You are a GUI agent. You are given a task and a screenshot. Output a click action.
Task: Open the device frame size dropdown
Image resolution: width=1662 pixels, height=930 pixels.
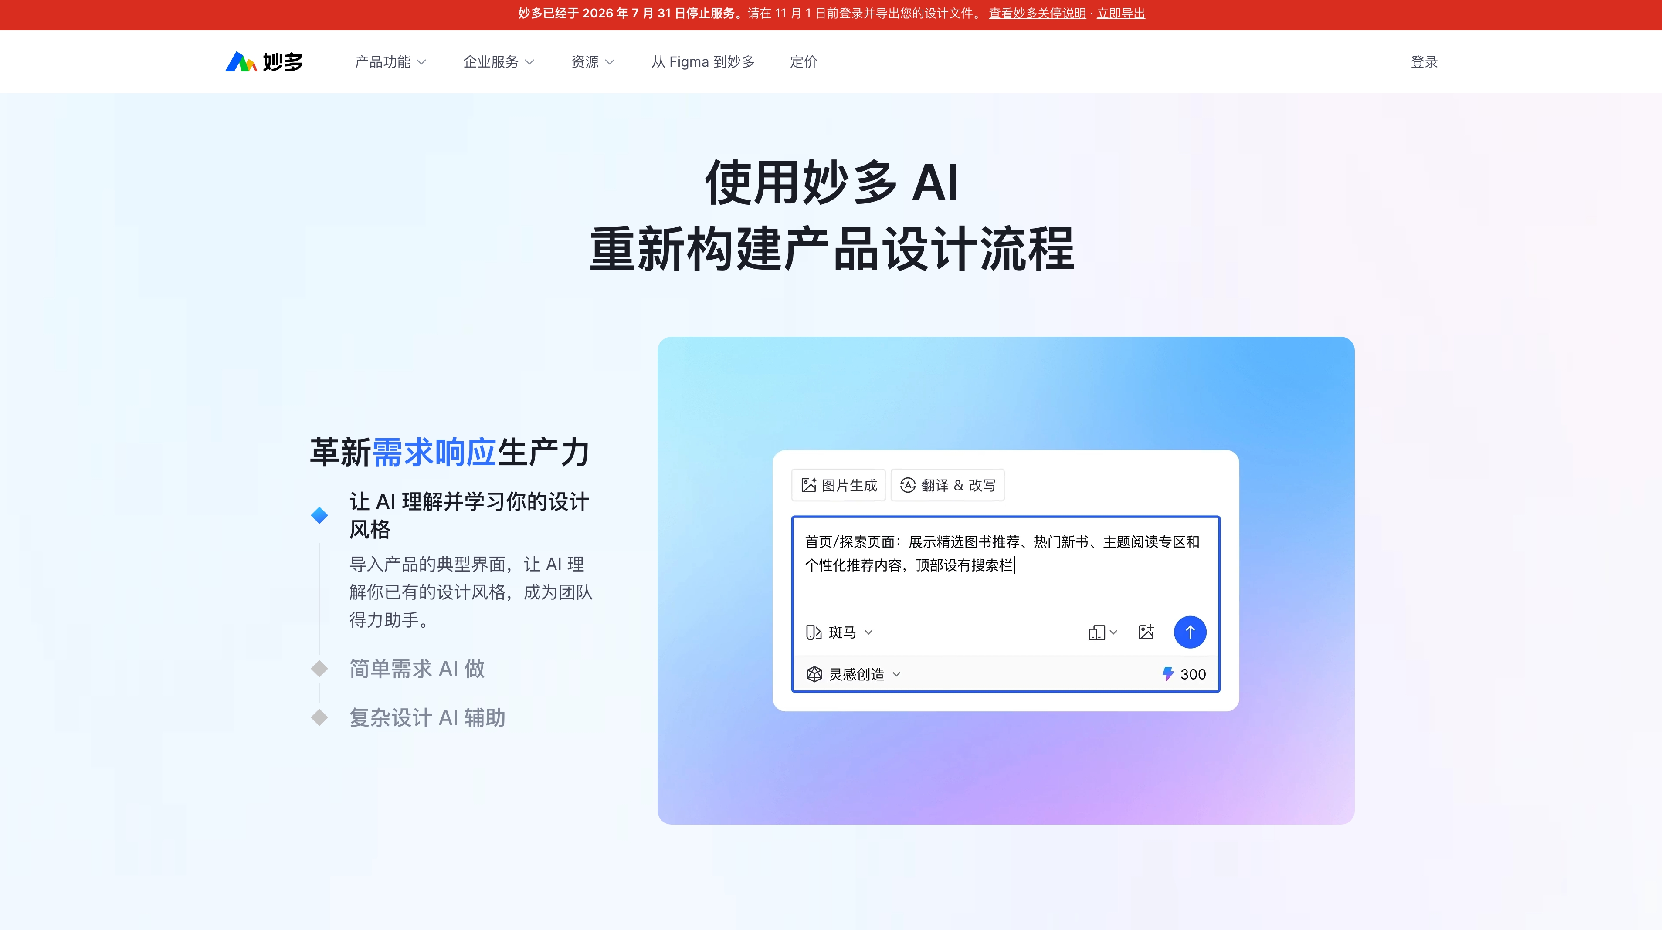1102,632
